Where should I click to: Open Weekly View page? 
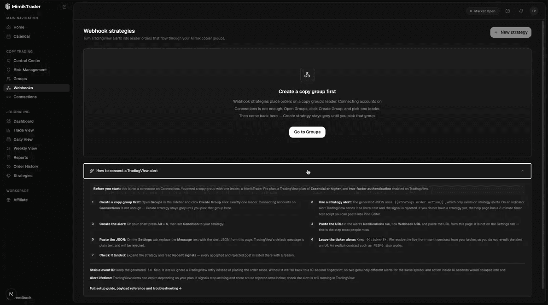coord(37,149)
